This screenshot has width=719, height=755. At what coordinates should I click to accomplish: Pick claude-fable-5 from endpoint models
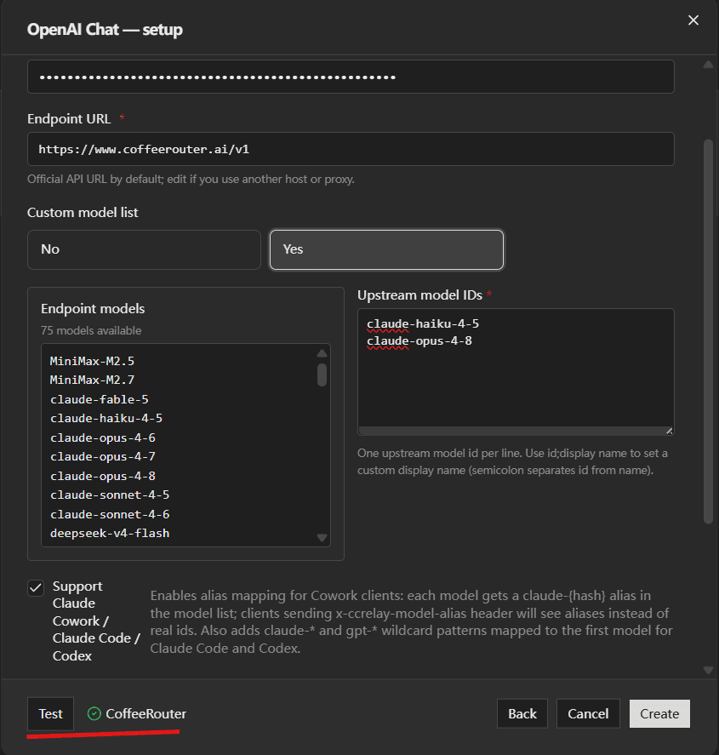[x=100, y=399]
